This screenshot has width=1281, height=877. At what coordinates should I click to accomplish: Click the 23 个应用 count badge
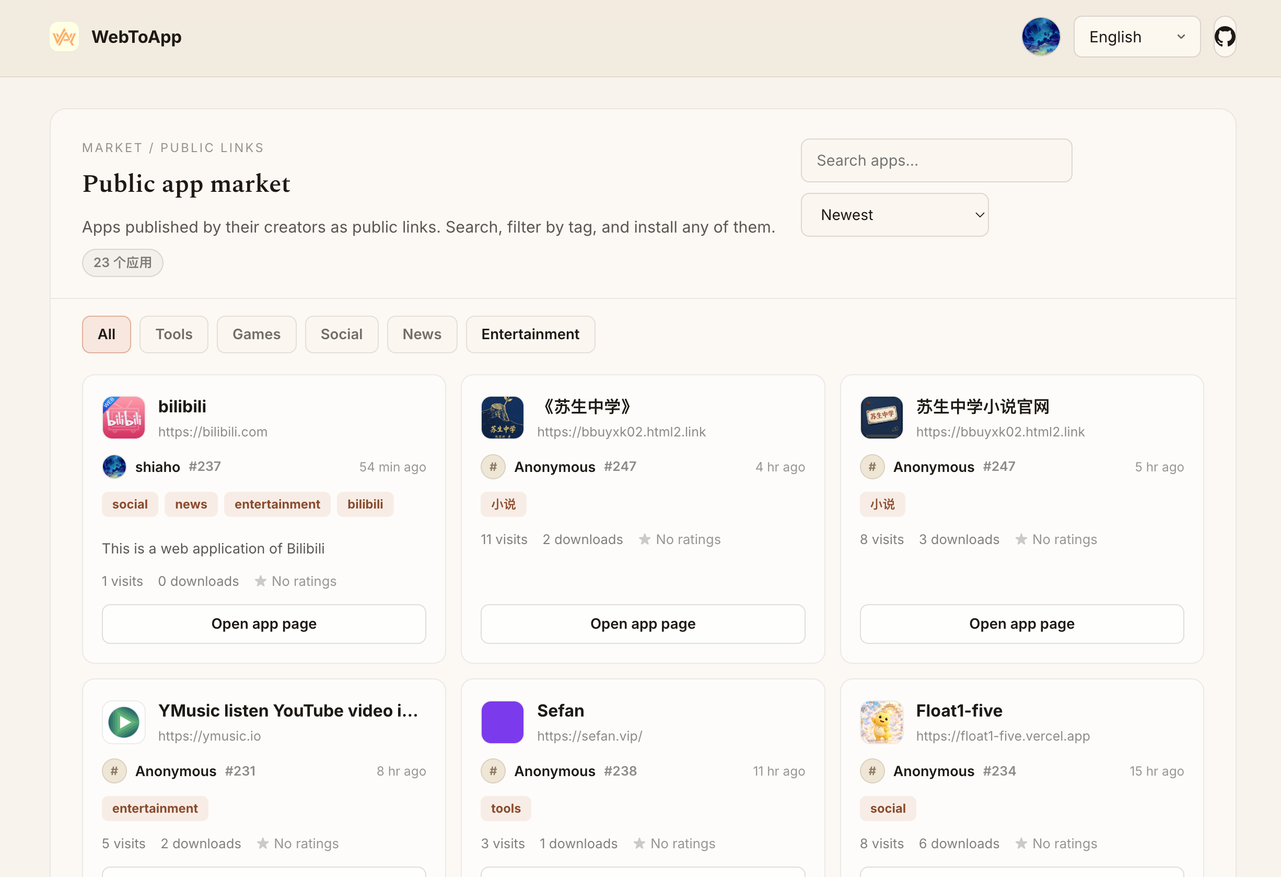point(122,262)
